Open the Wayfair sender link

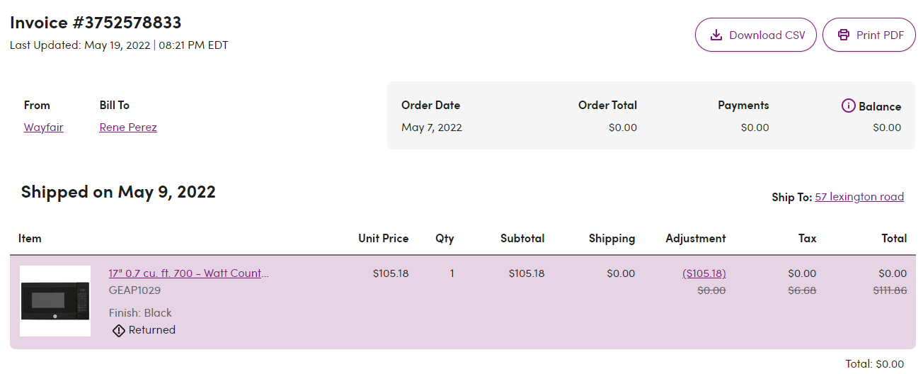point(44,127)
